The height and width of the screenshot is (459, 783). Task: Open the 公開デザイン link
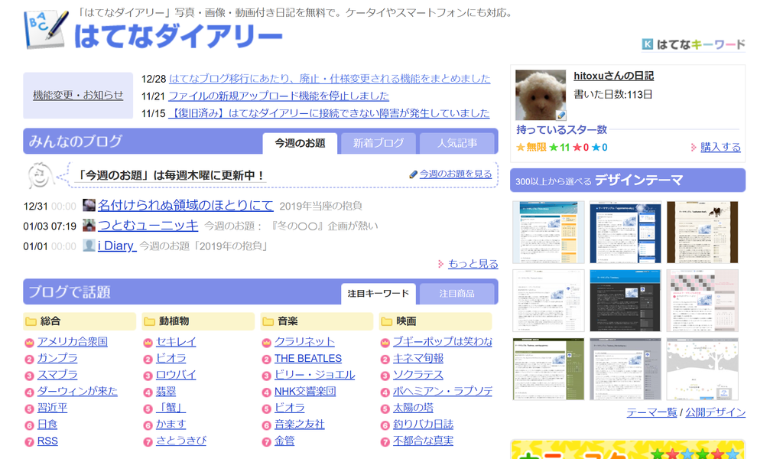[x=715, y=412]
